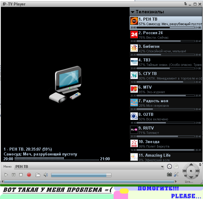Mute sound via the speaker icon

pyautogui.click(x=46, y=175)
